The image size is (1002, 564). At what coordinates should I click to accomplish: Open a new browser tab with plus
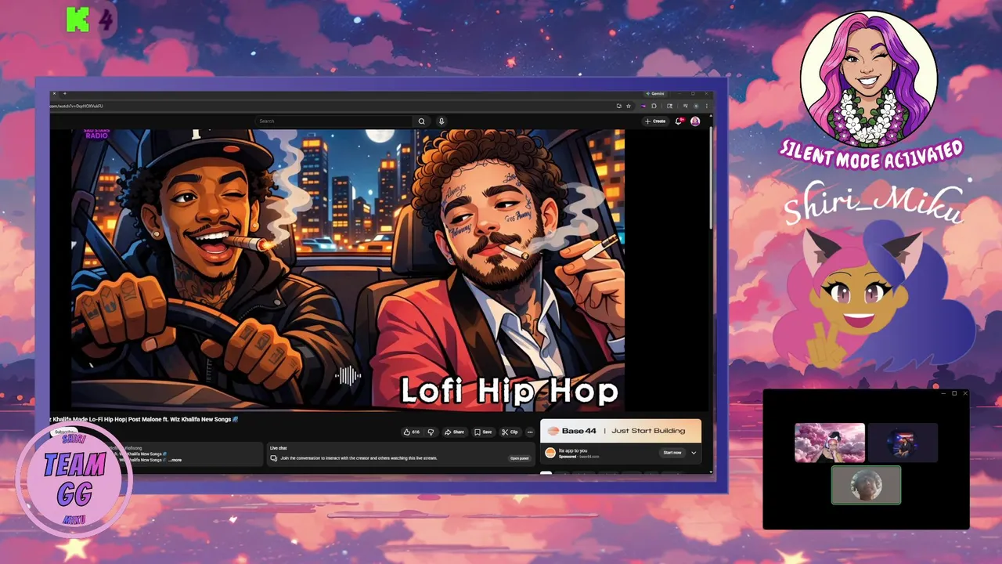[65, 93]
